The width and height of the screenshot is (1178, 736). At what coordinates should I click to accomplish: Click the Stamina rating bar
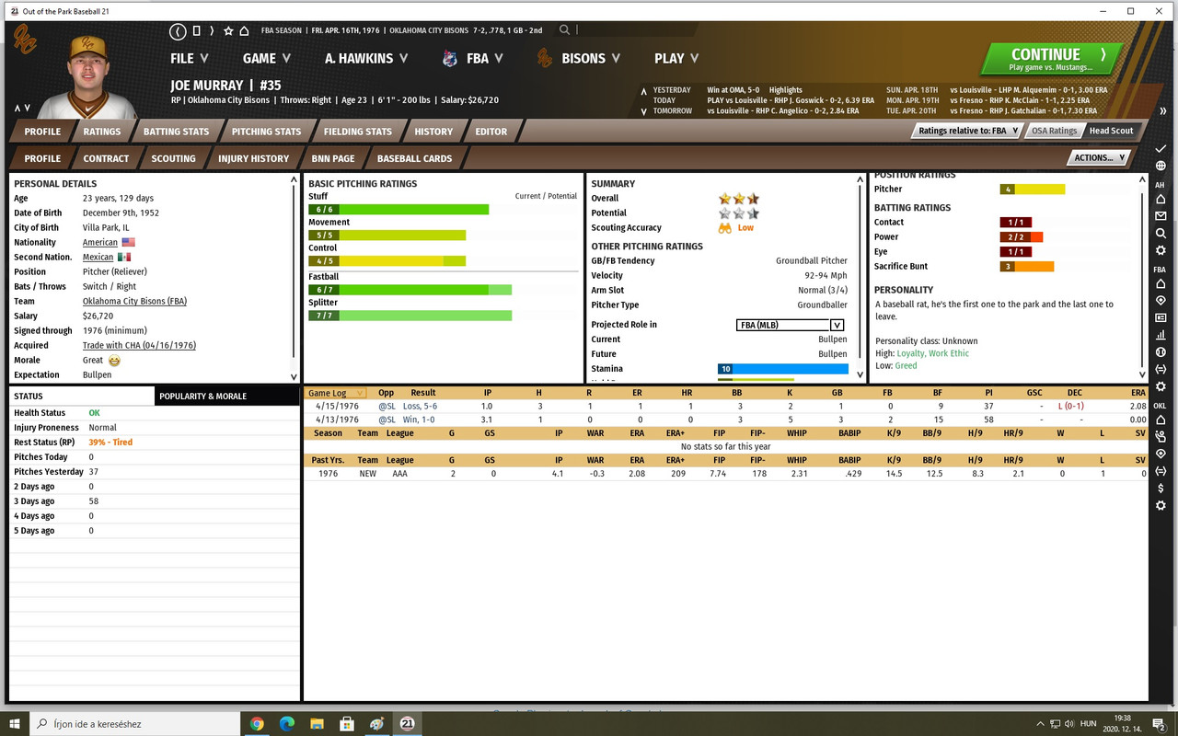783,369
